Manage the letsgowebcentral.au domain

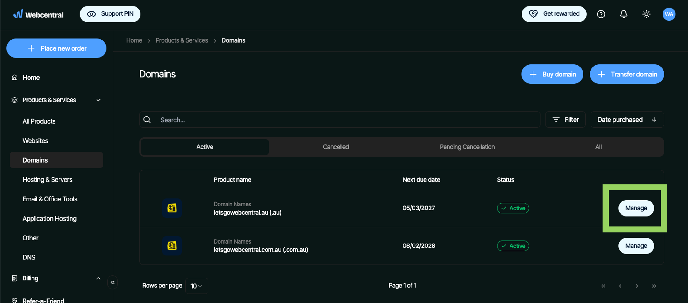click(x=636, y=208)
